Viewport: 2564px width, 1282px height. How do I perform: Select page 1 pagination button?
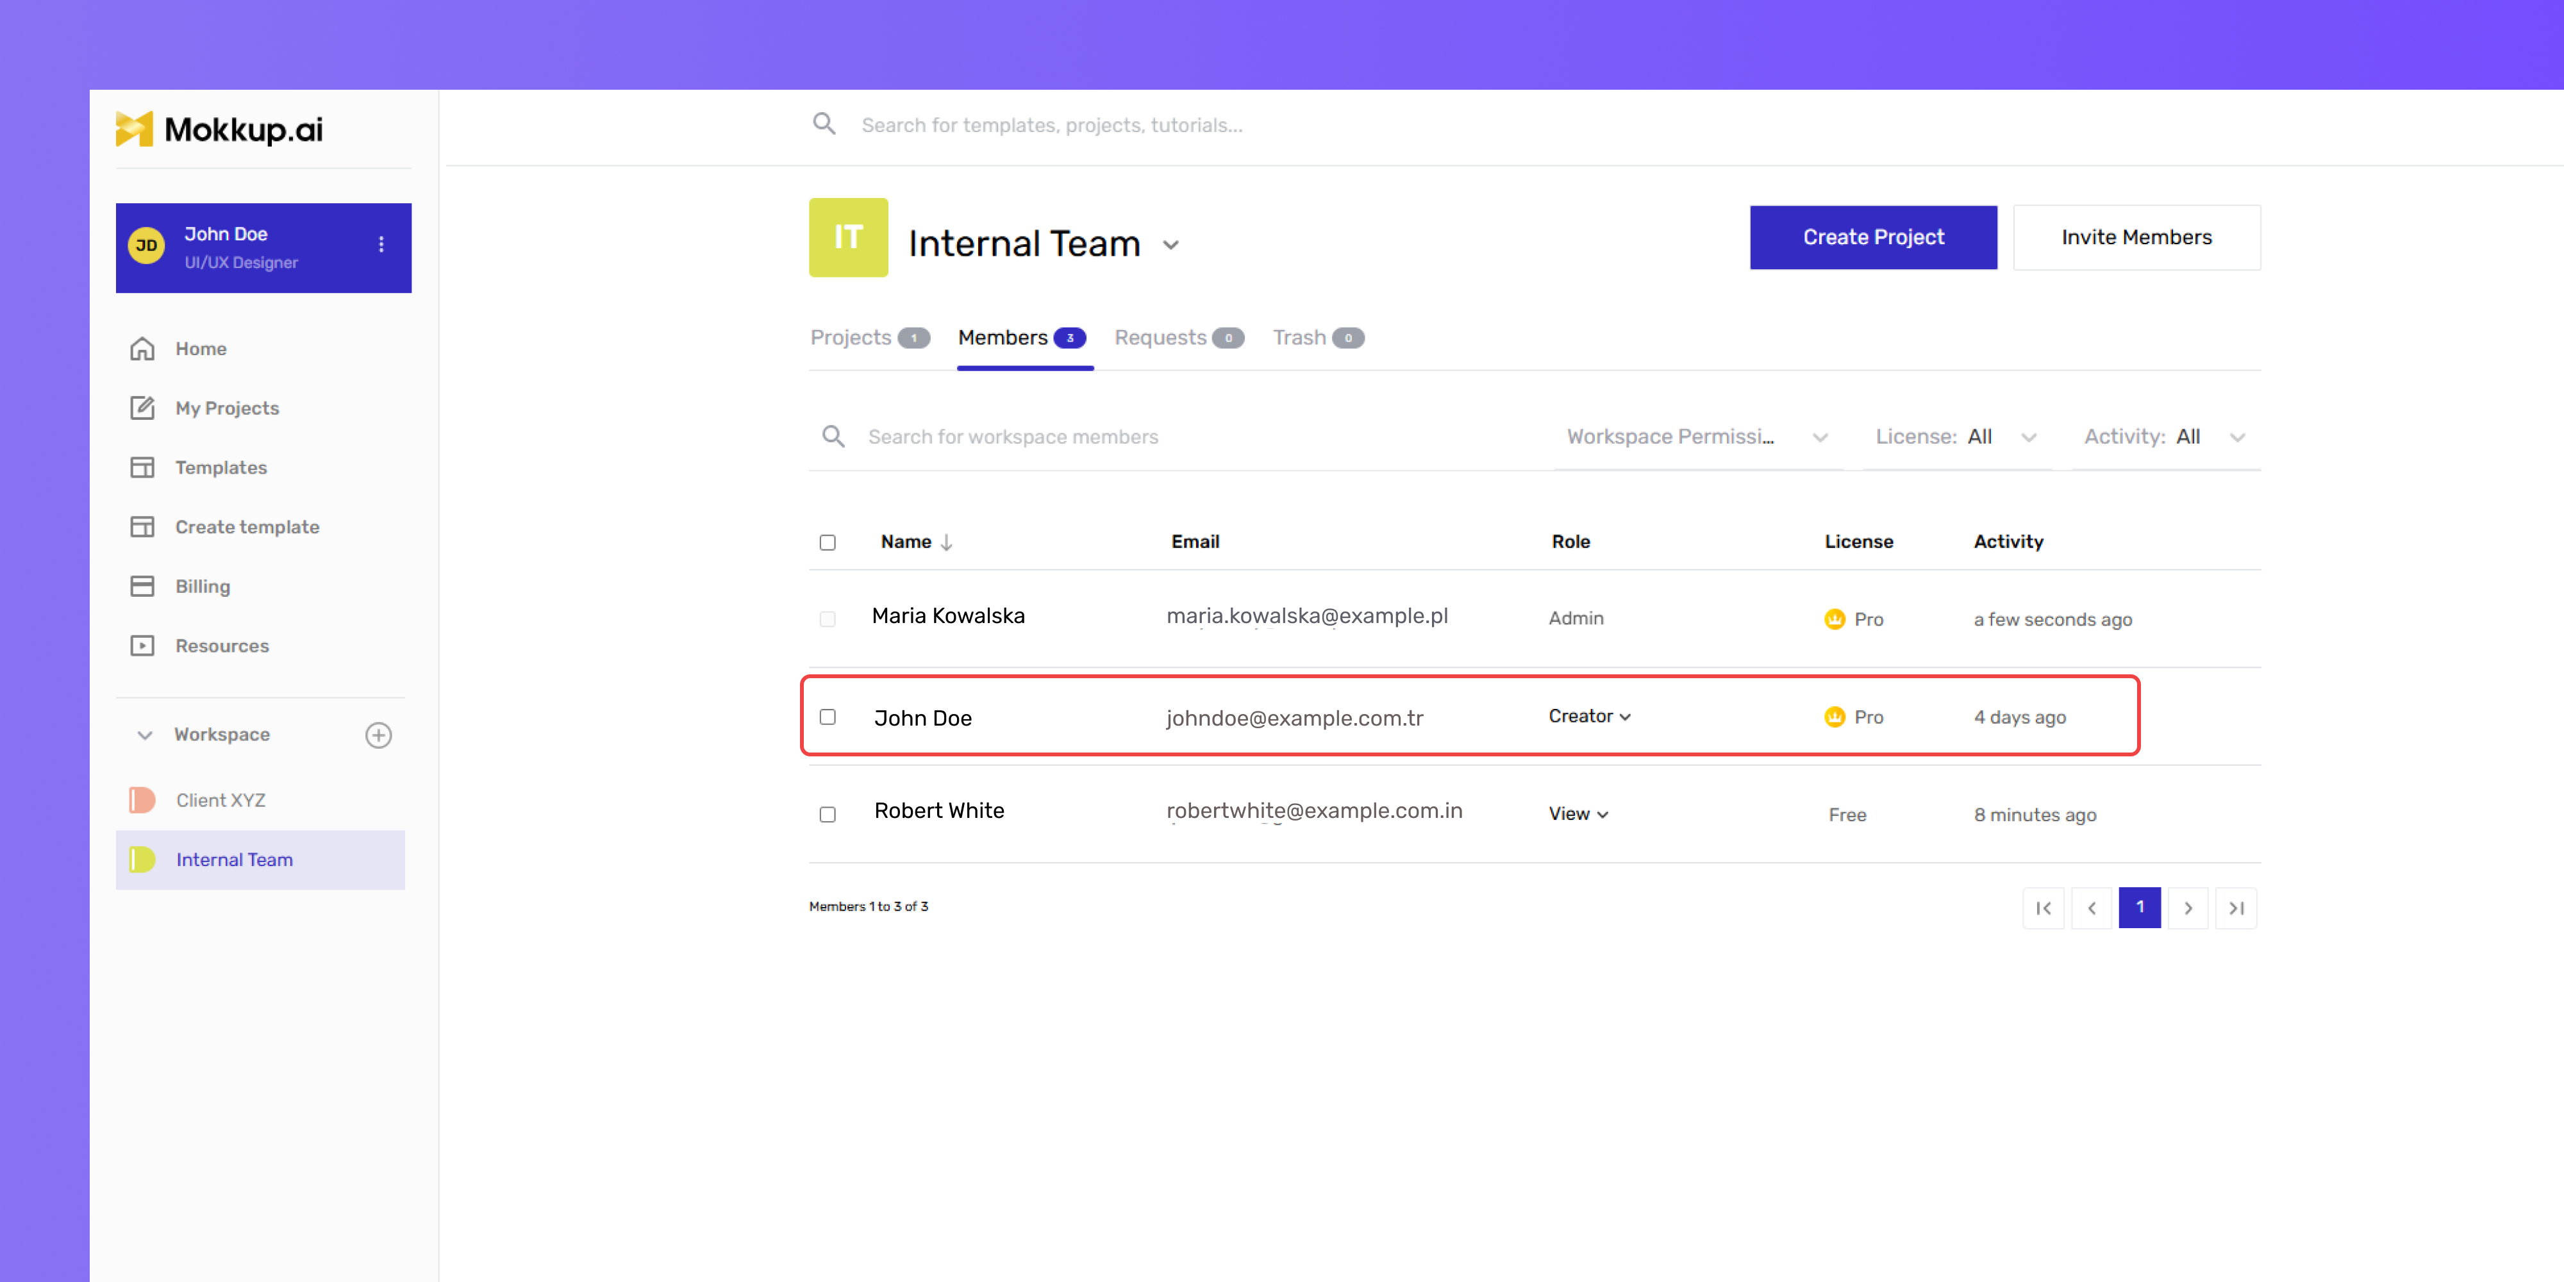coord(2139,908)
